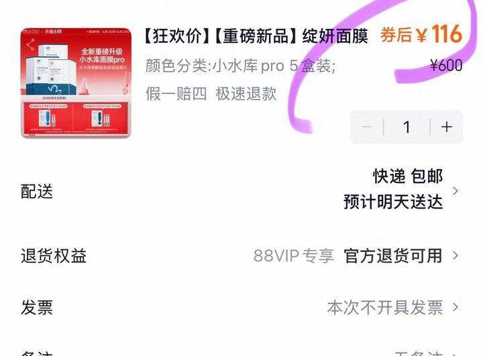Open the product thumbnail image
The image size is (483, 356).
click(x=76, y=82)
